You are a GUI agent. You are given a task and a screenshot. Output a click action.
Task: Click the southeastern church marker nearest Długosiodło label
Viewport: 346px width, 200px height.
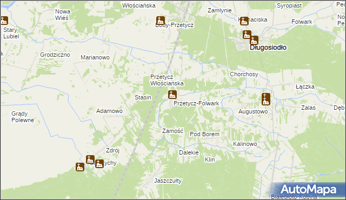(254, 40)
